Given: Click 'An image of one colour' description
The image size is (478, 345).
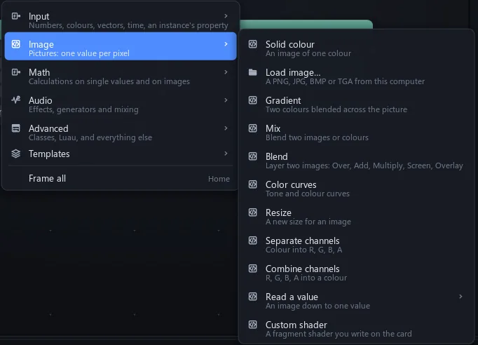Looking at the screenshot, I should [308, 53].
